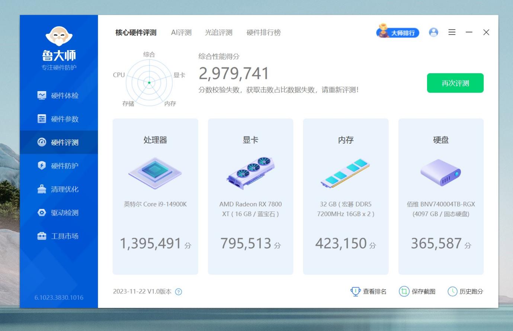Click the 鲁大师 logo avatar
This screenshot has height=331, width=513.
[x=59, y=36]
